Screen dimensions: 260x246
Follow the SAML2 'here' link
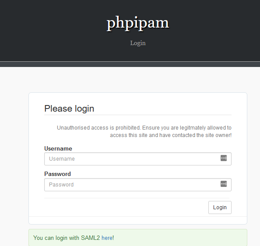(107, 238)
